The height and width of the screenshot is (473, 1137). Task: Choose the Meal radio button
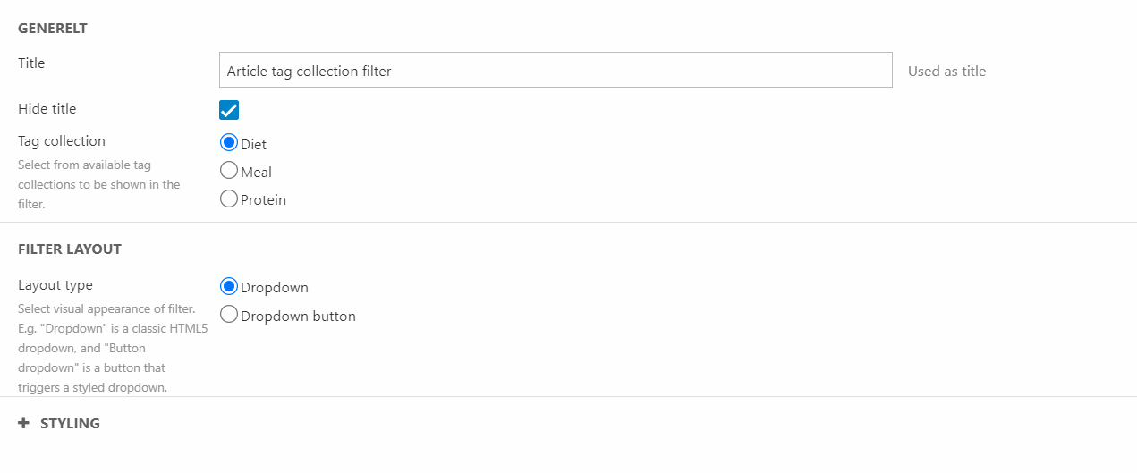pos(229,171)
